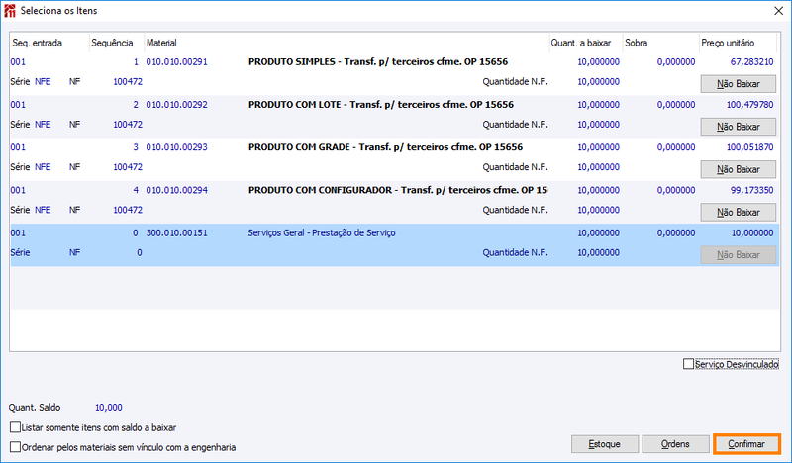792x463 pixels.
Task: Click sequence number 2
Action: point(136,105)
